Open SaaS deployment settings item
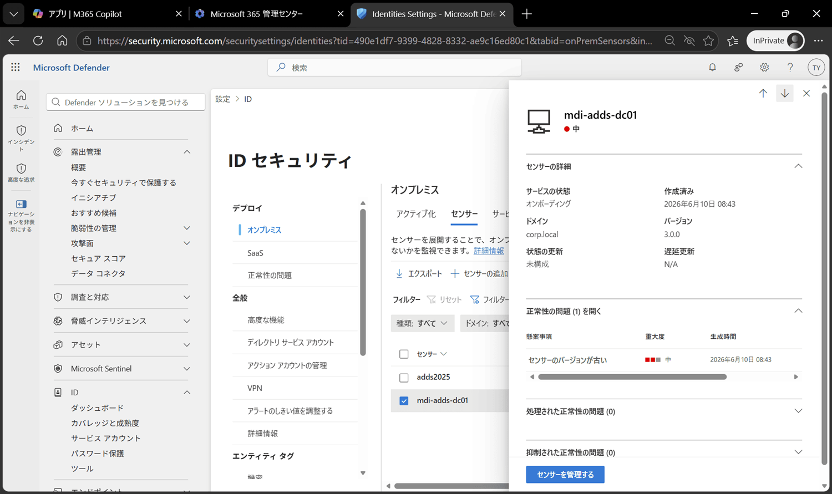The width and height of the screenshot is (832, 494). tap(255, 253)
